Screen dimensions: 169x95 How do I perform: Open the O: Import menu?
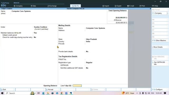coord(106,6)
